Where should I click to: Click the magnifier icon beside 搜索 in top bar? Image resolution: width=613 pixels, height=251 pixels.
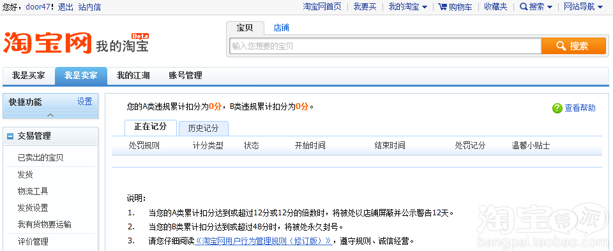(x=524, y=6)
